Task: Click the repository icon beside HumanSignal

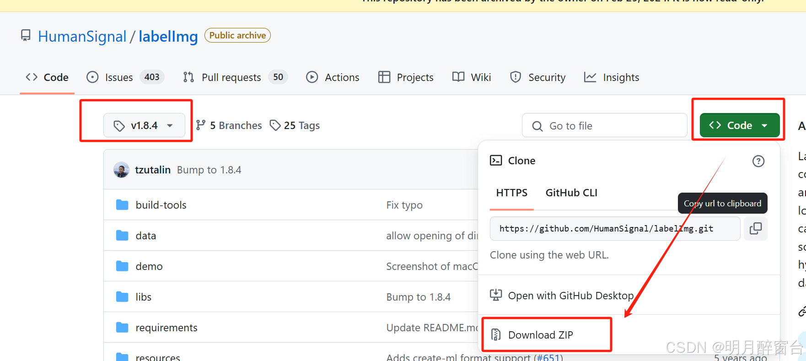Action: (26, 36)
